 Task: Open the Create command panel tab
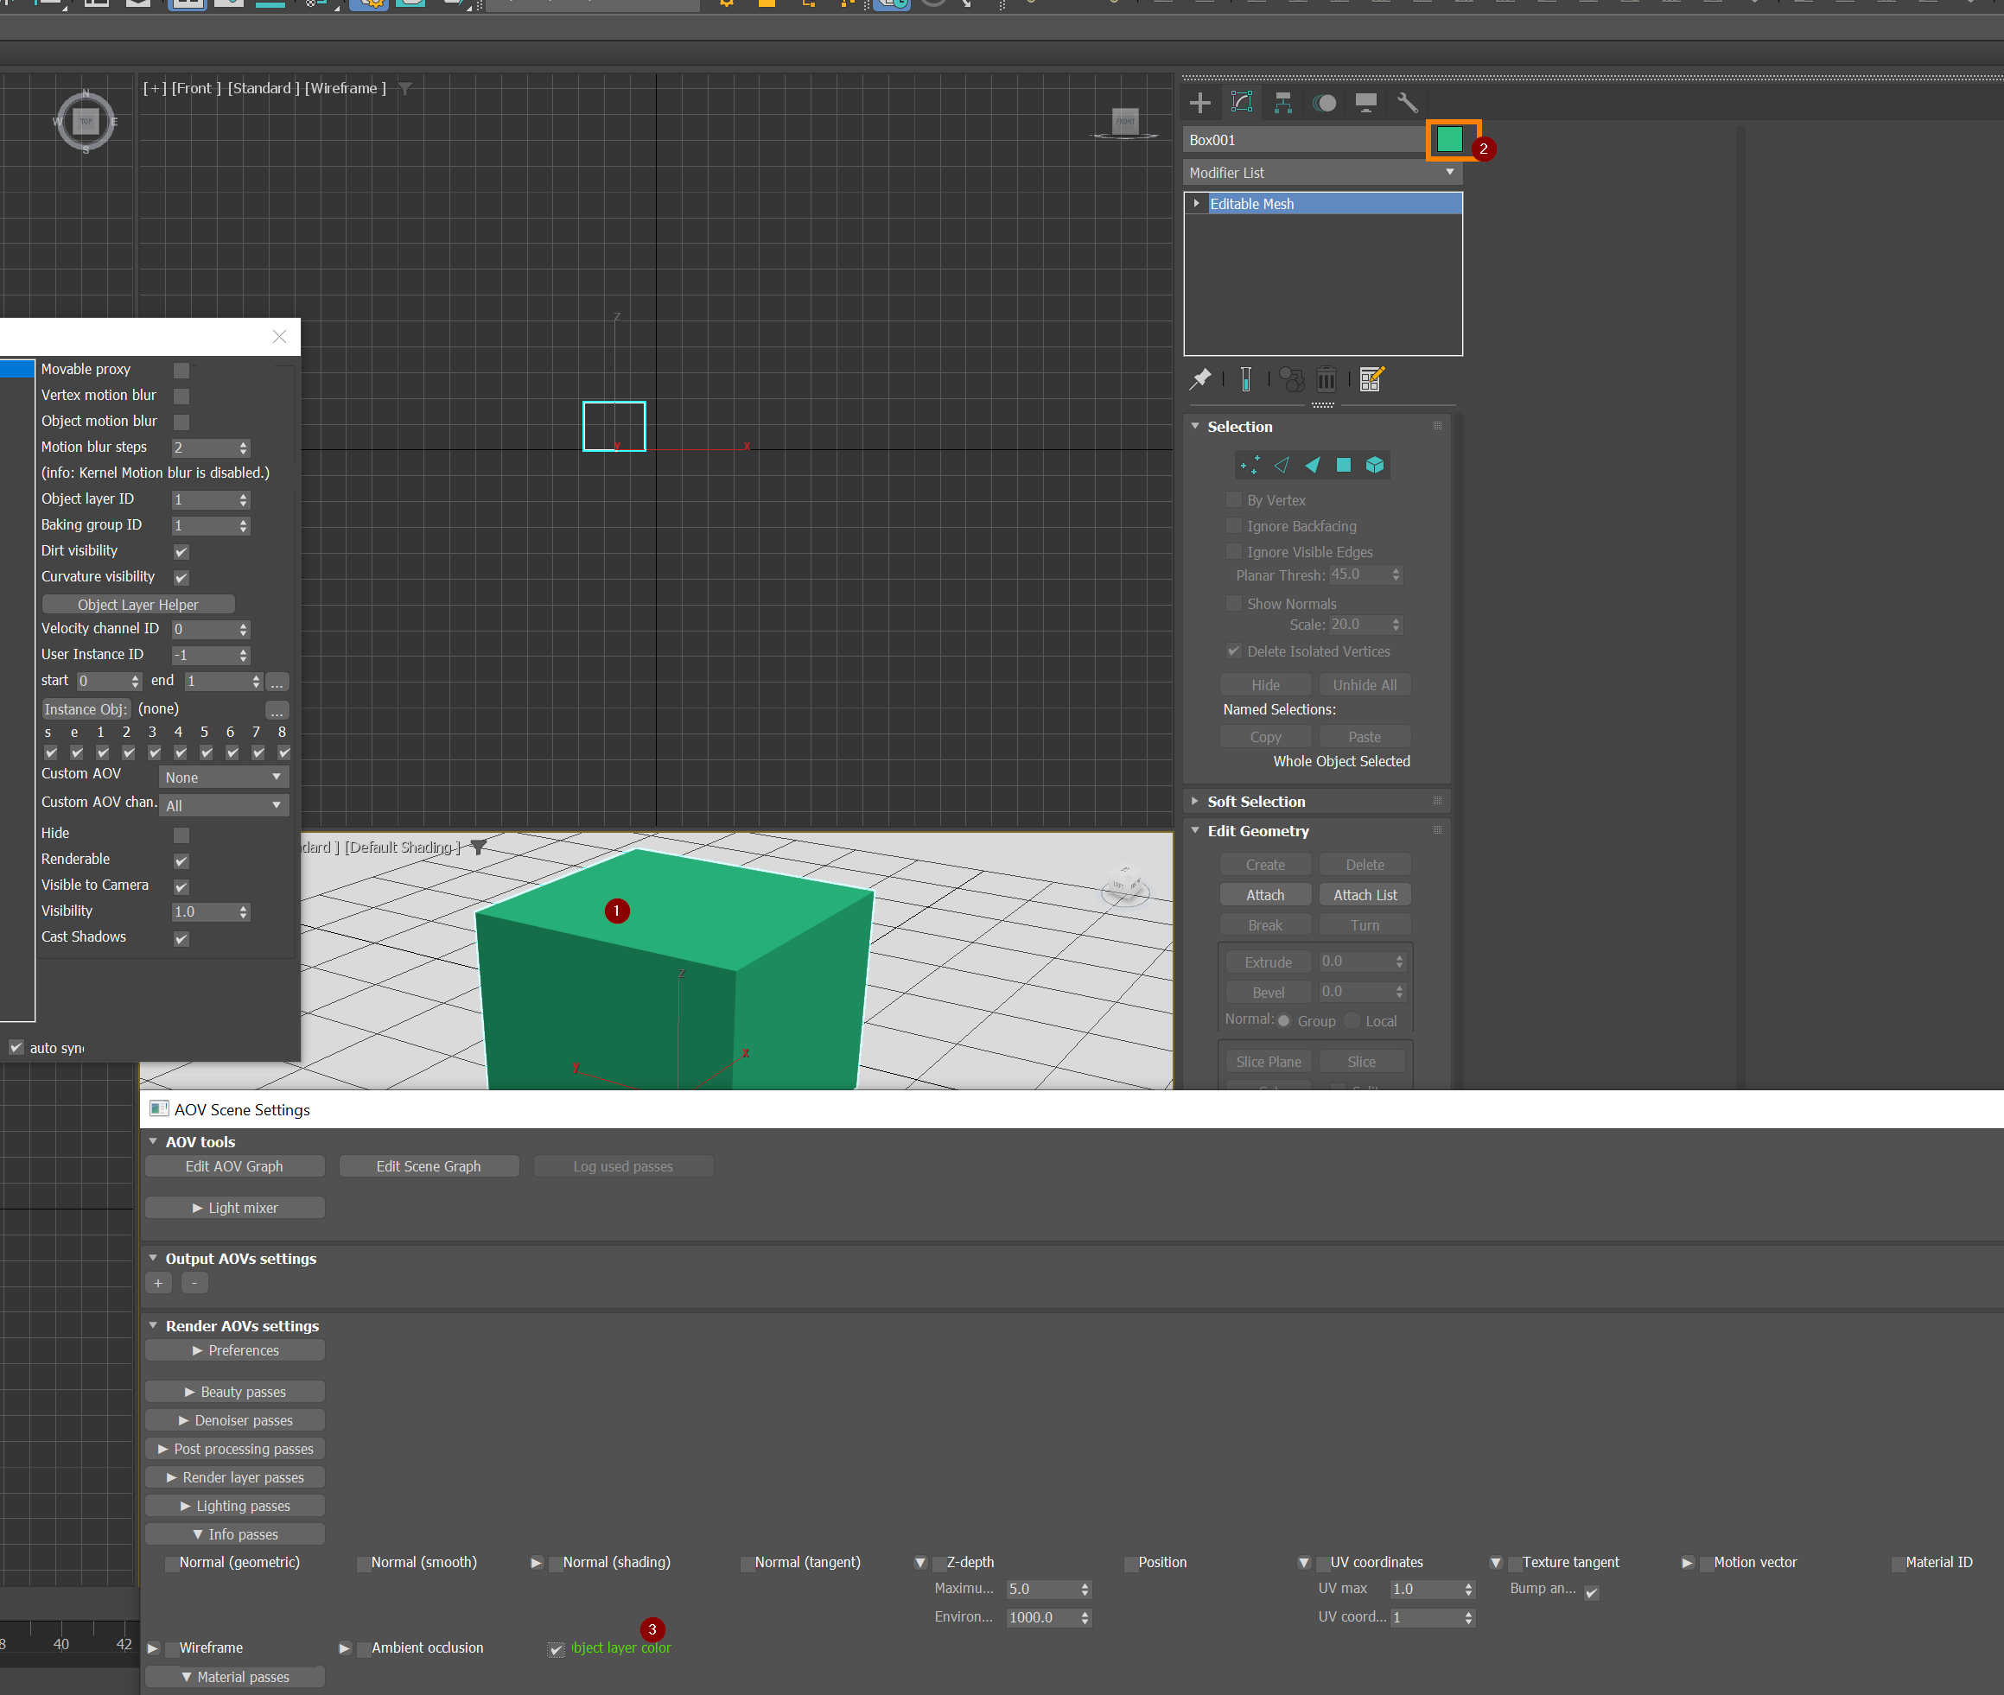pyautogui.click(x=1199, y=103)
